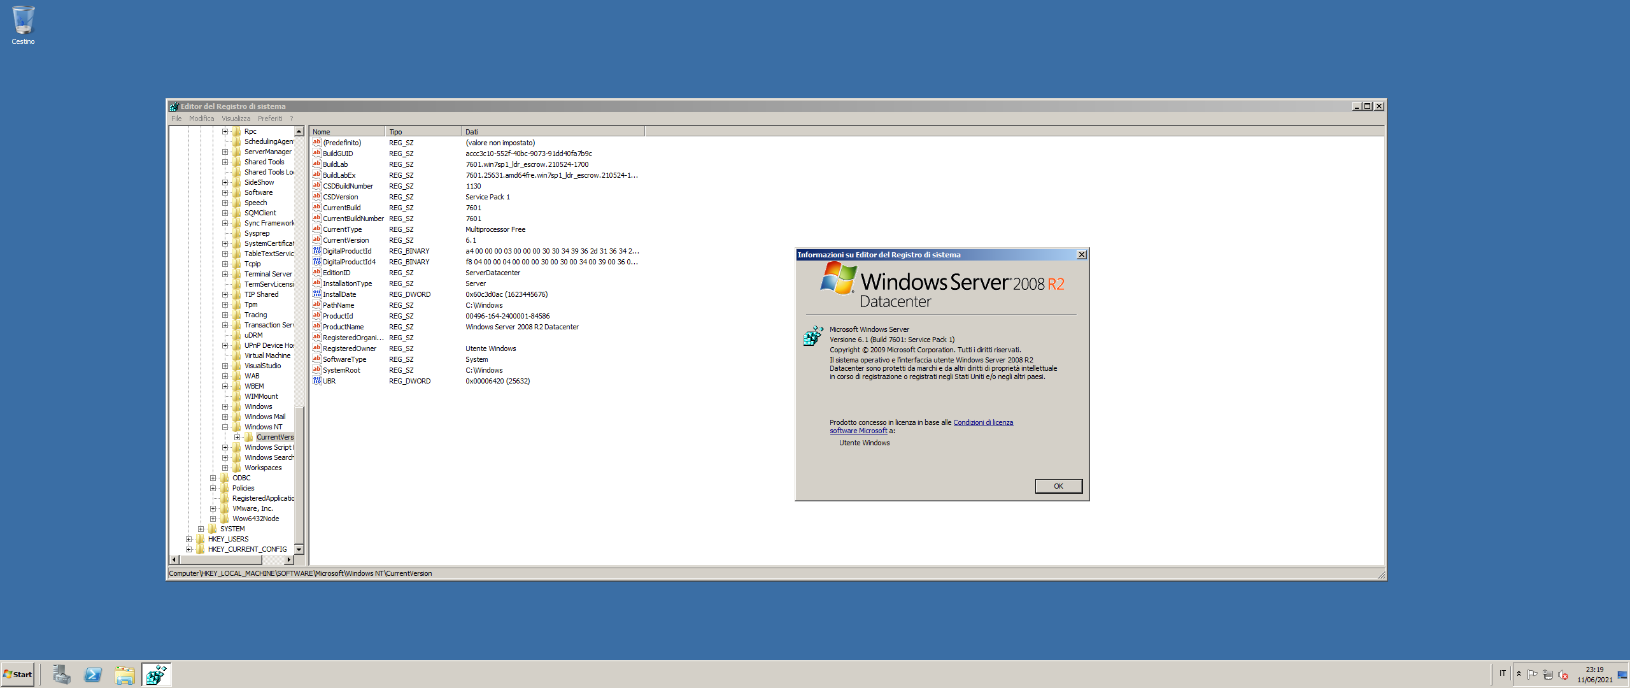Click the registry icon in About dialog
The width and height of the screenshot is (1630, 688).
point(813,335)
